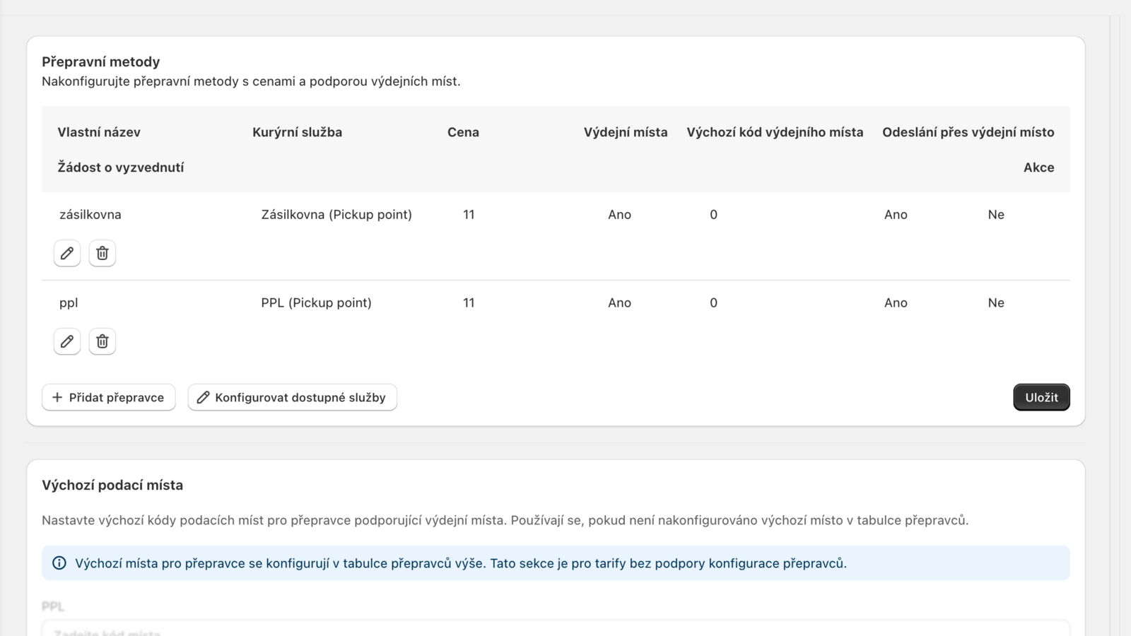The width and height of the screenshot is (1131, 636).
Task: Click the default code 0 in ppl row
Action: (x=713, y=303)
